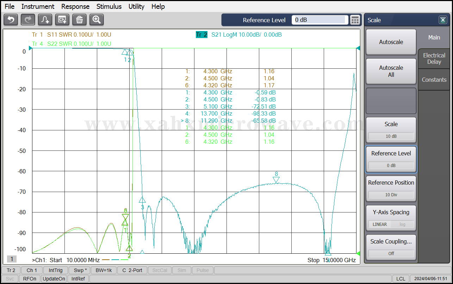Click the Tr 2 status bar cell

[x=11, y=270]
